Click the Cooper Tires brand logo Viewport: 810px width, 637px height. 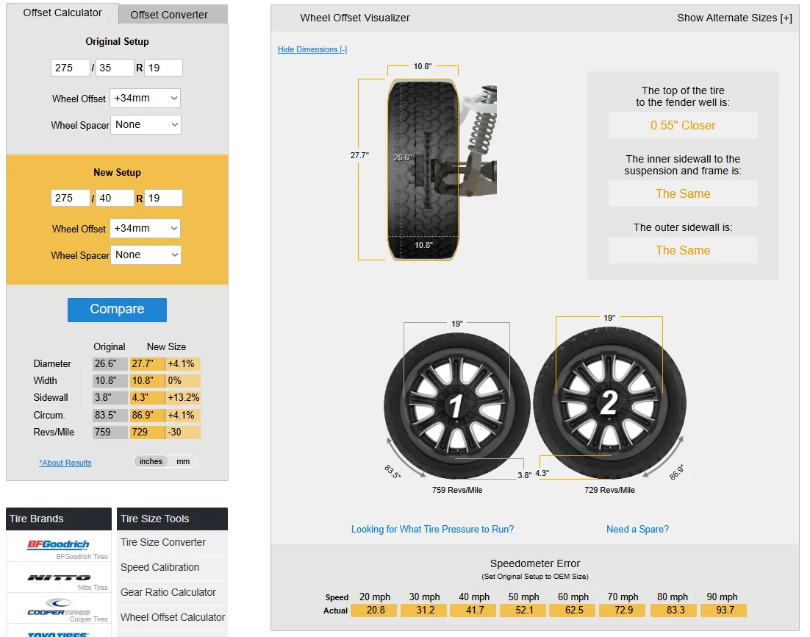point(58,607)
